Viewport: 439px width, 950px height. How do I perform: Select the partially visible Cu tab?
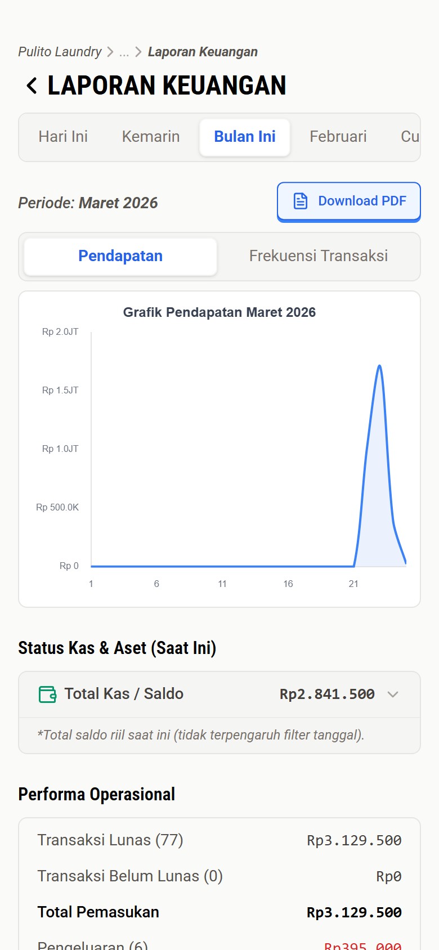[x=410, y=137]
